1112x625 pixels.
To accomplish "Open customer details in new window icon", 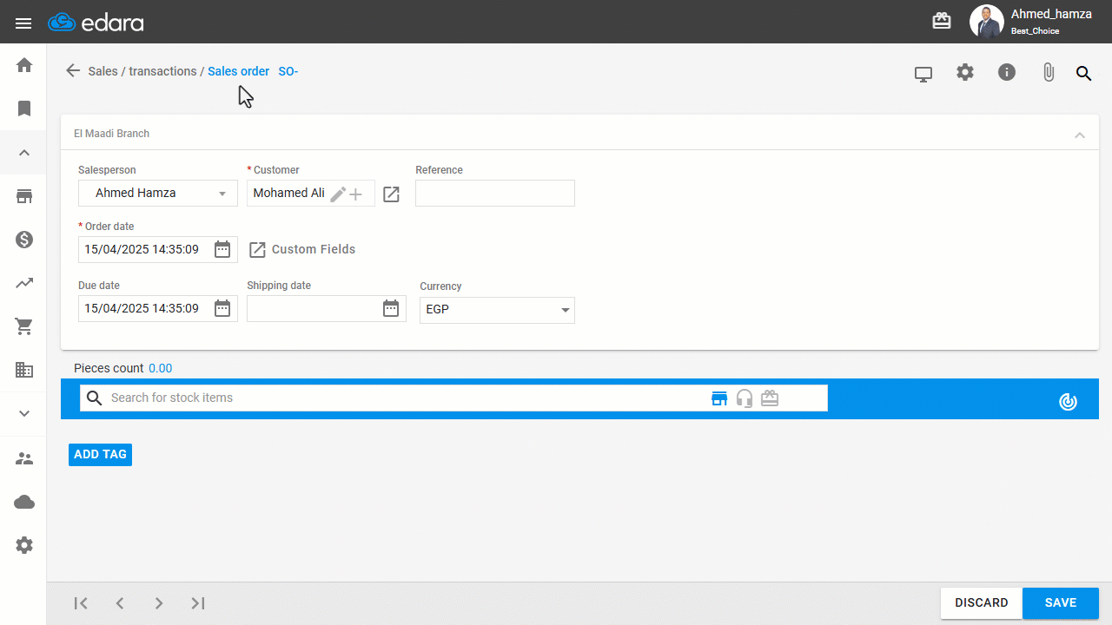I will (x=391, y=194).
